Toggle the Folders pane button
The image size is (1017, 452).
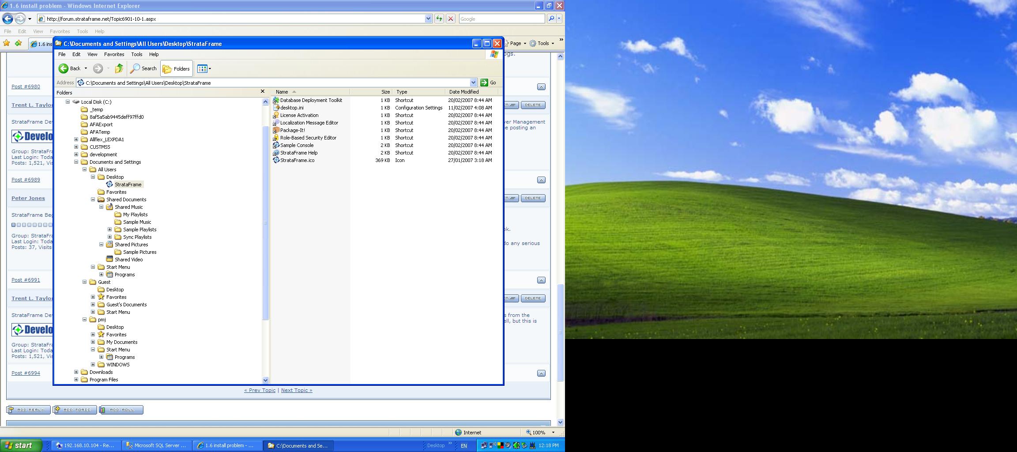[176, 68]
